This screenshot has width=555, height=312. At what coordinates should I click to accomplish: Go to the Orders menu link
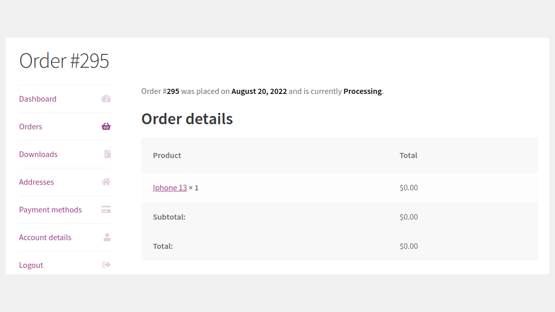30,127
